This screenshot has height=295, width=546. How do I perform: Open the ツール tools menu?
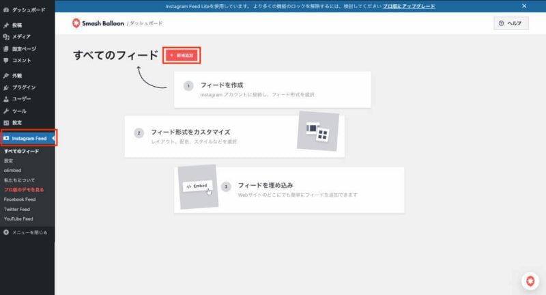(19, 111)
